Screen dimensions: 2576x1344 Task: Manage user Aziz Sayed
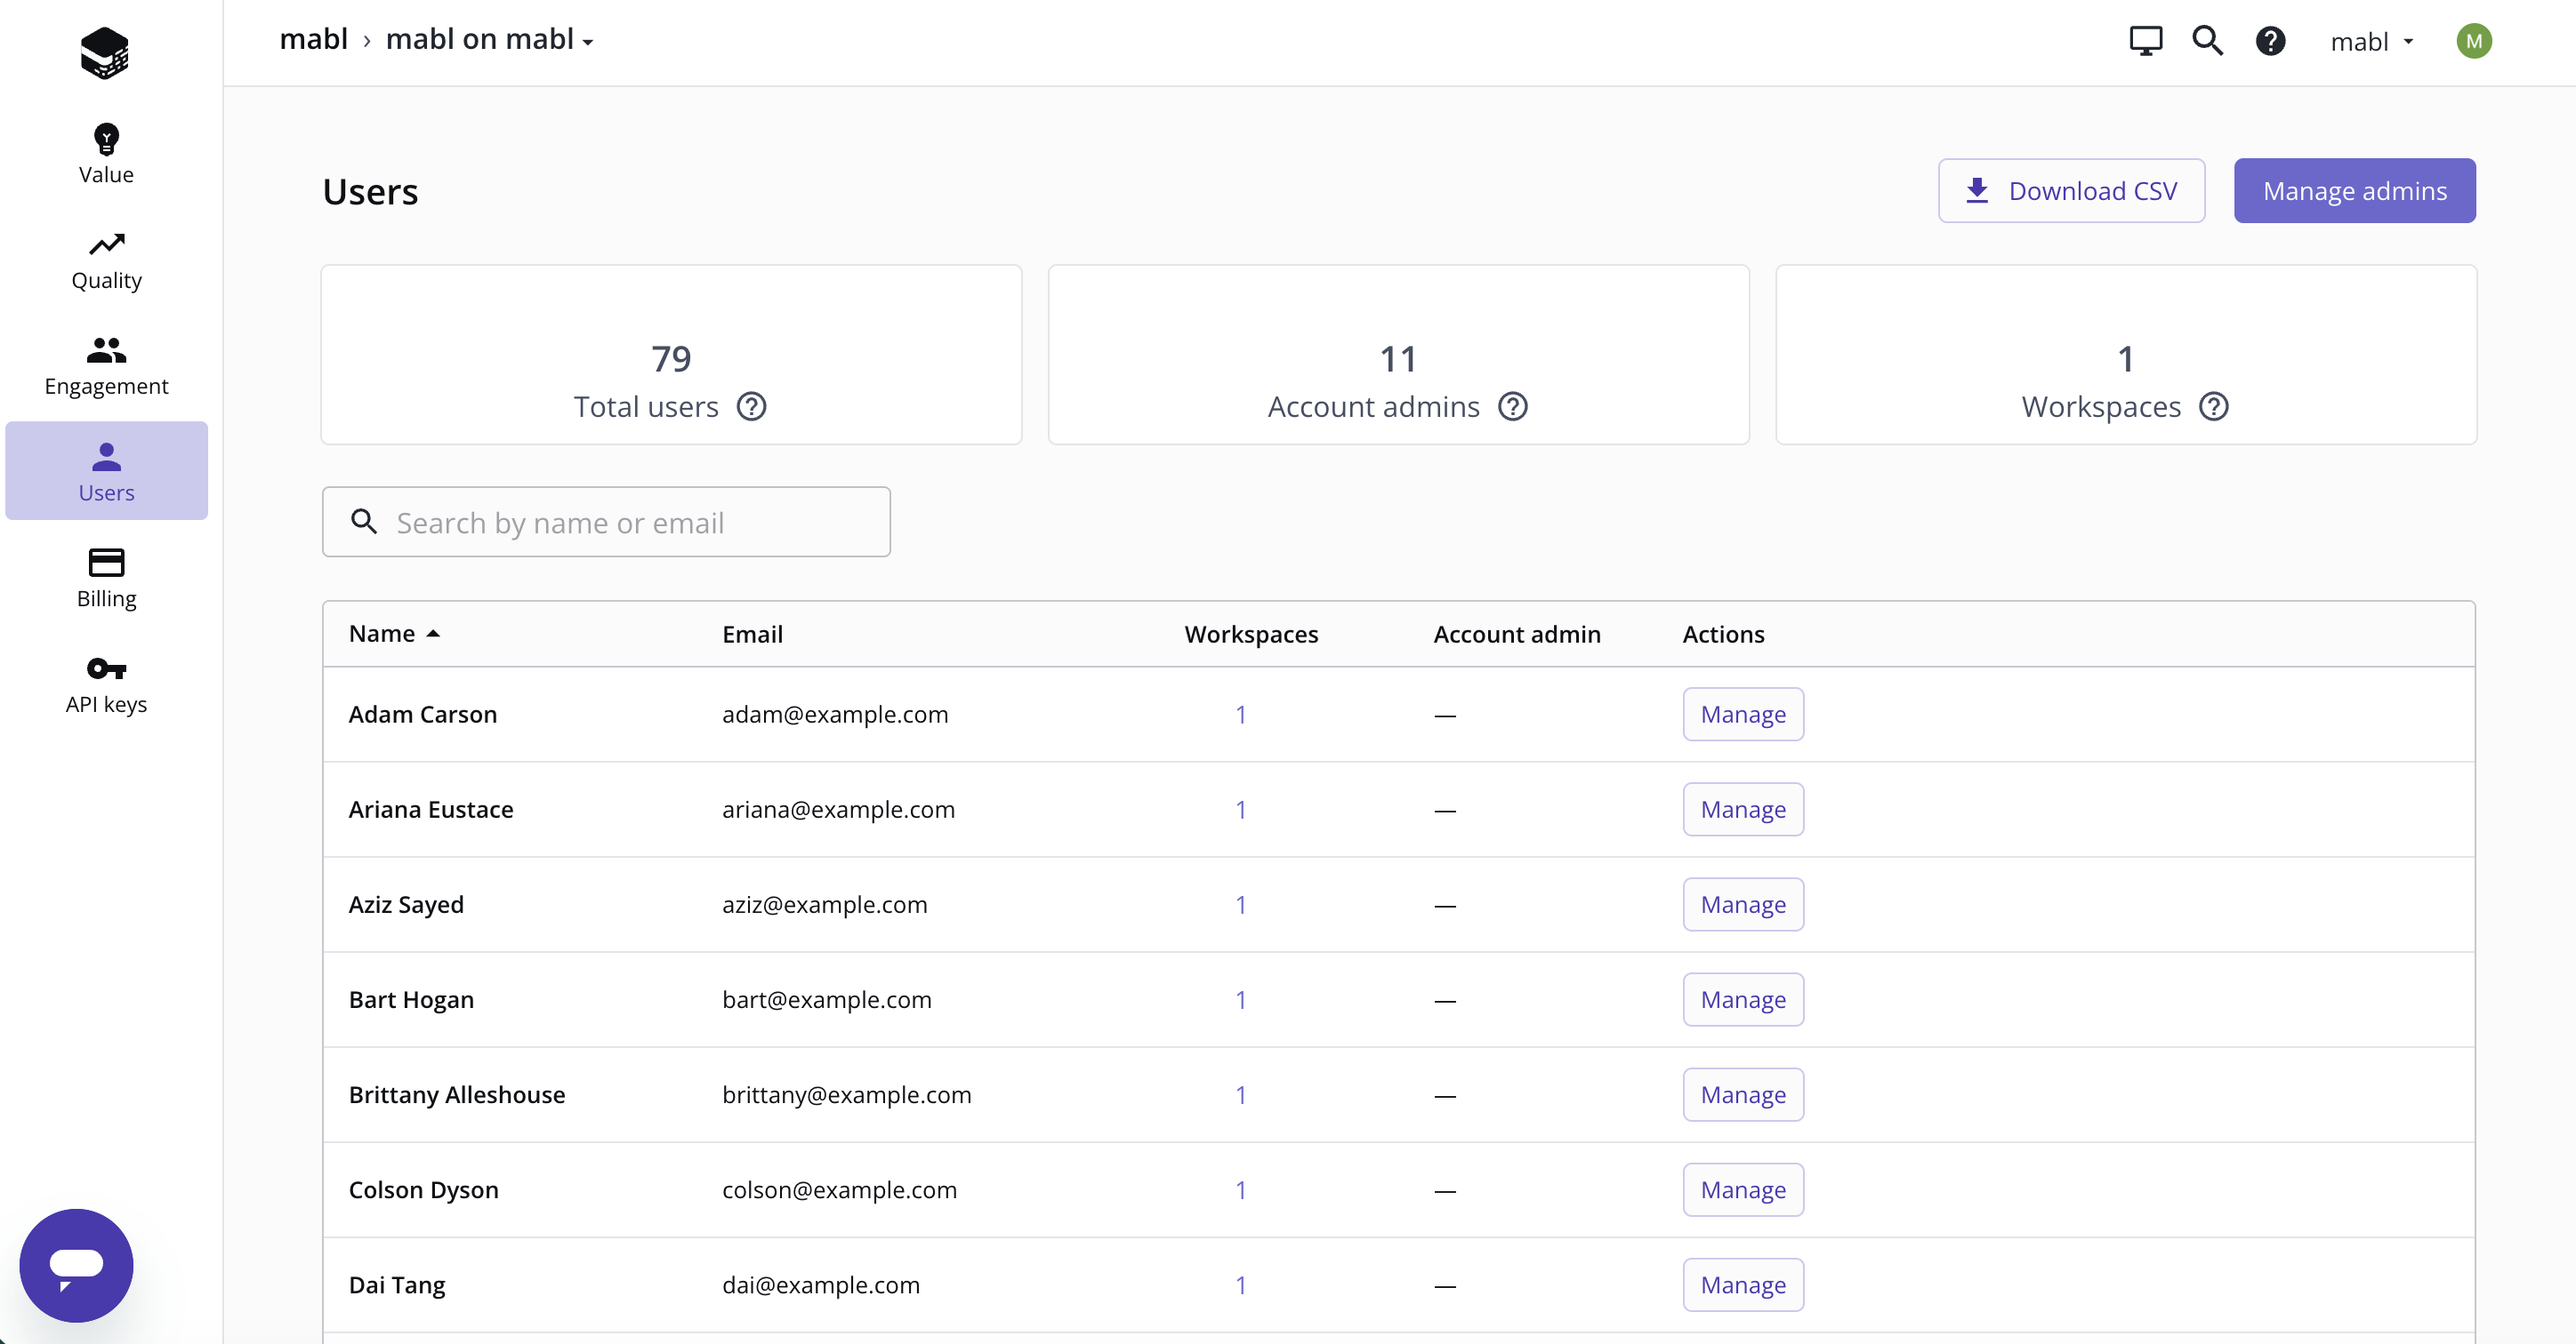(x=1743, y=904)
